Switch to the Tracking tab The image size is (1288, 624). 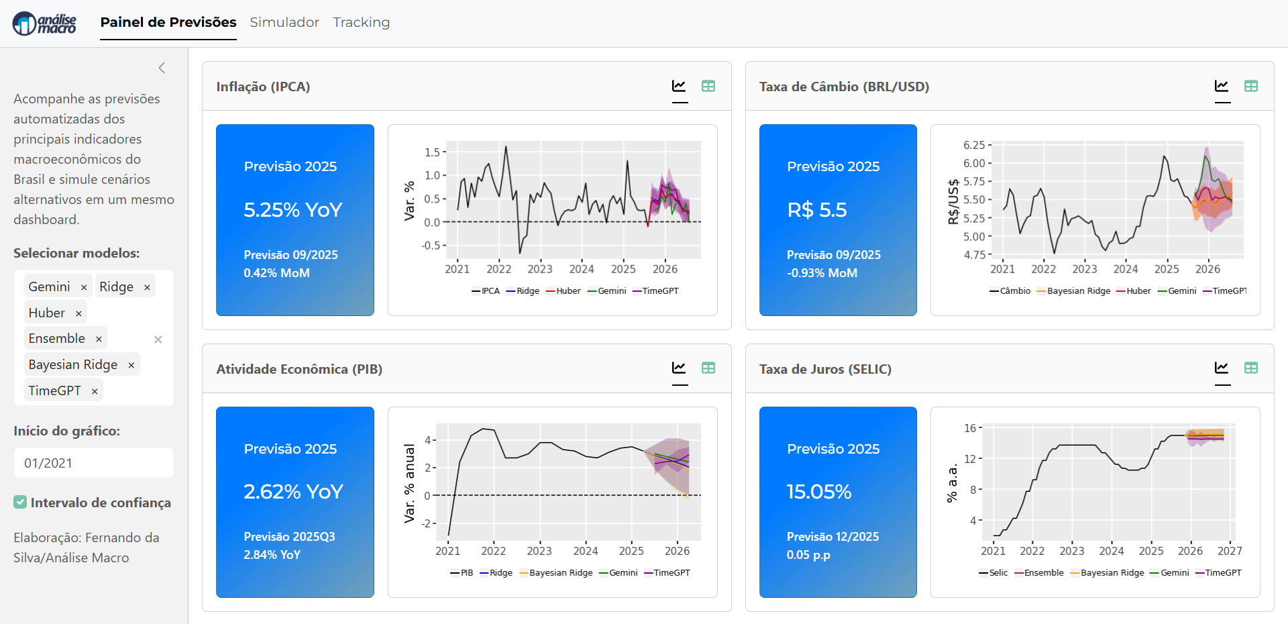pos(361,22)
